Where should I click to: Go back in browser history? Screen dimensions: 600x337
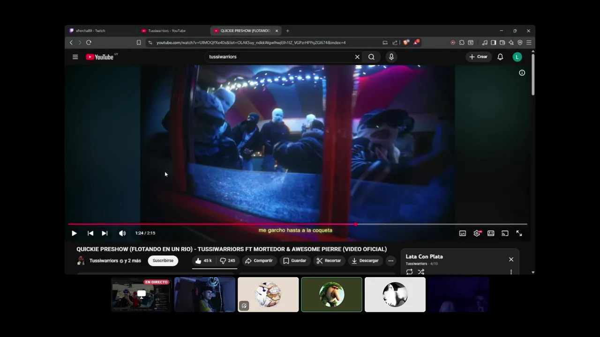click(71, 43)
